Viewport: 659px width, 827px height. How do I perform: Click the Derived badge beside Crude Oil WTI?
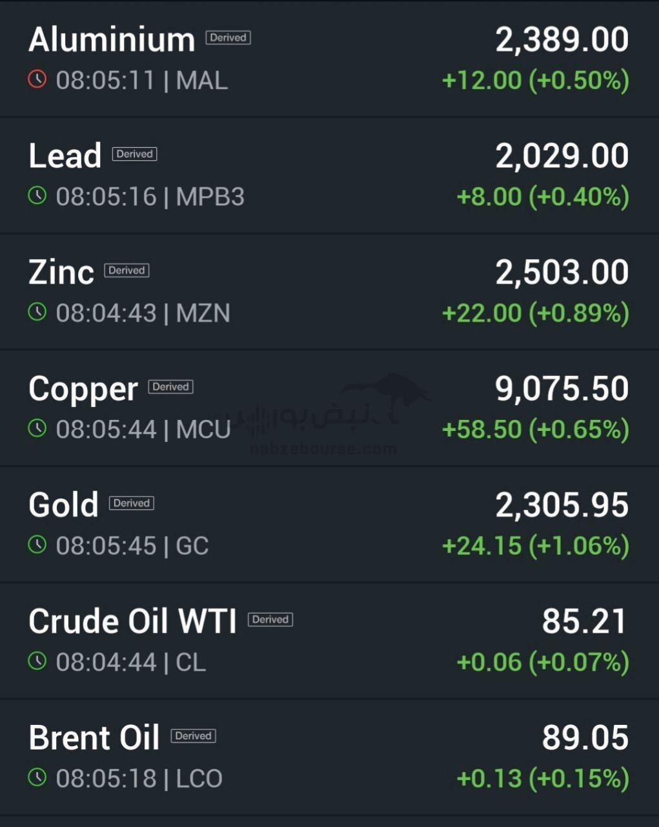(x=270, y=619)
